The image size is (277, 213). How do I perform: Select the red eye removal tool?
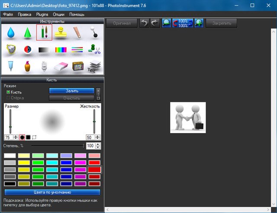click(27, 50)
